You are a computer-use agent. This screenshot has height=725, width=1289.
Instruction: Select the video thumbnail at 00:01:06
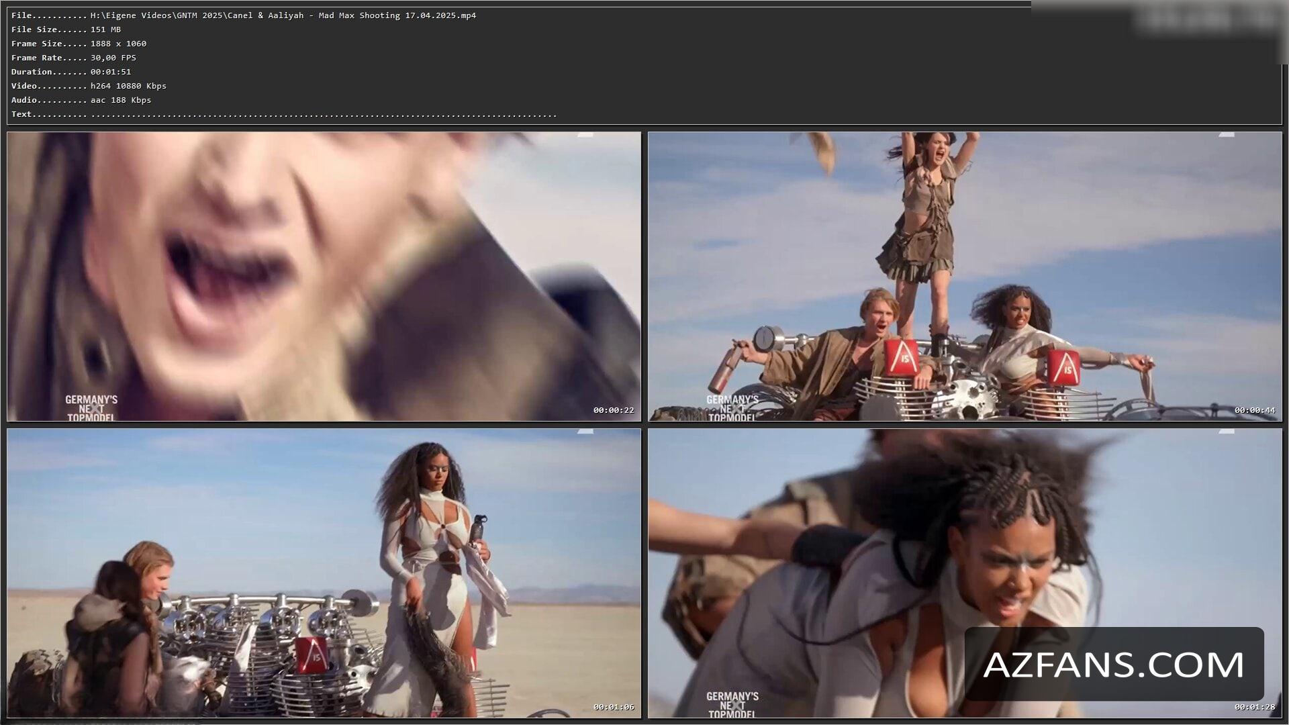[324, 574]
